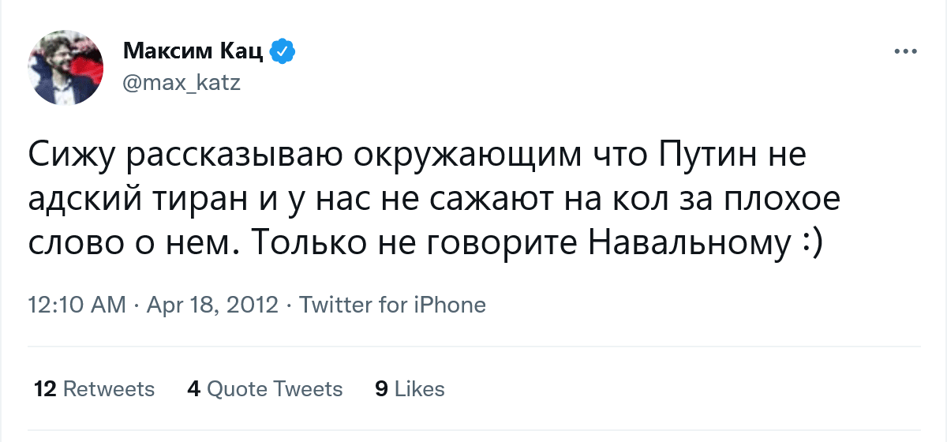The image size is (947, 442).
Task: Click the display name Максим Кац
Action: click(x=193, y=52)
